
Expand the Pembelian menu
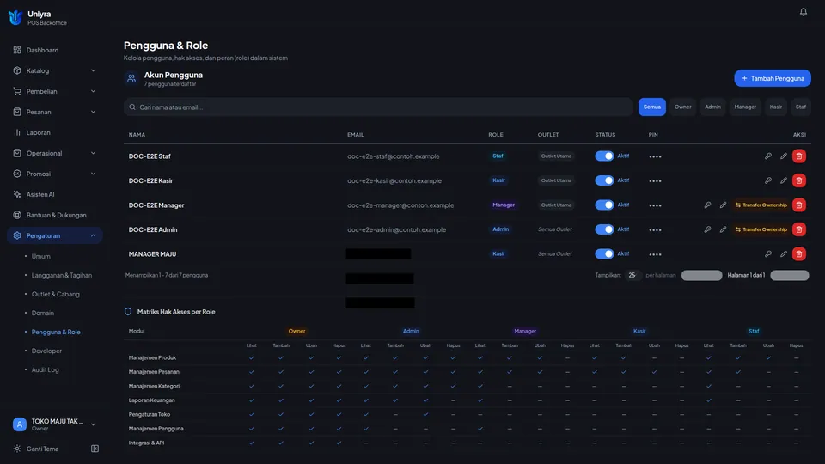click(55, 91)
